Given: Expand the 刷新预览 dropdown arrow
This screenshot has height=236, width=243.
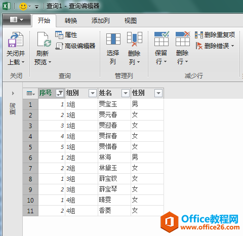Looking at the screenshot, I should coord(50,62).
